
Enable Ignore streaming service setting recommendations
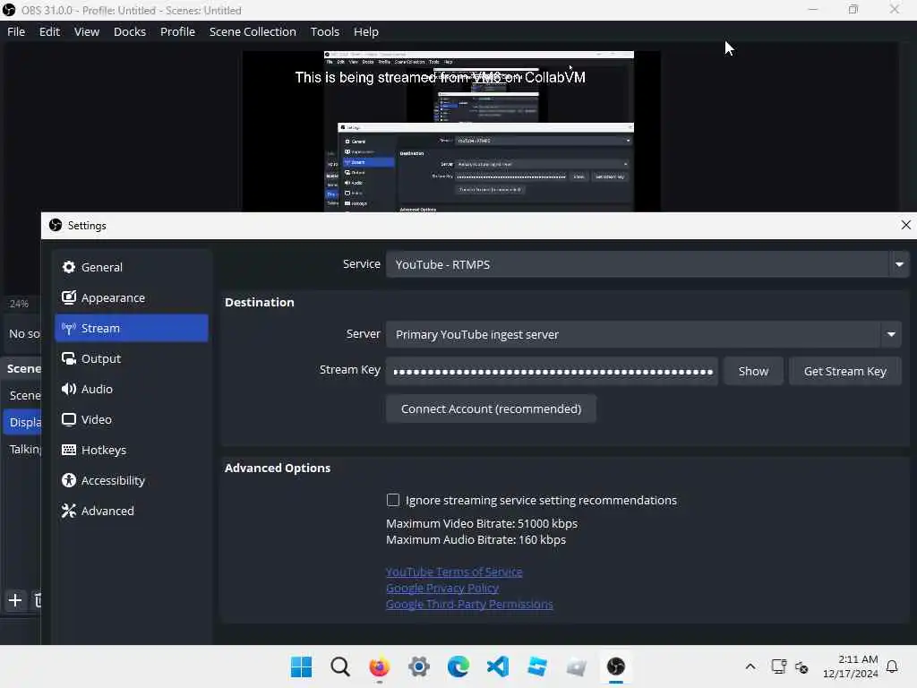(393, 500)
